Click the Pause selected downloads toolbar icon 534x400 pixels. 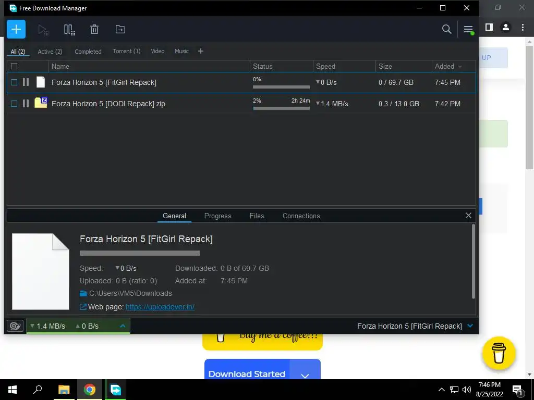[x=69, y=30]
